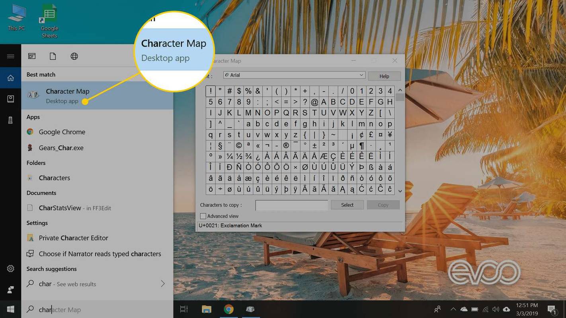Open Task View on the taskbar
This screenshot has width=566, height=318.
183,309
